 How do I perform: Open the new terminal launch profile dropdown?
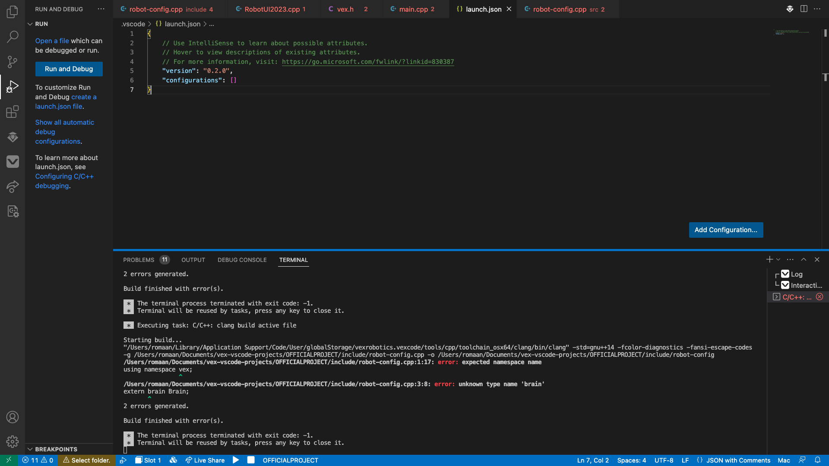(x=778, y=259)
